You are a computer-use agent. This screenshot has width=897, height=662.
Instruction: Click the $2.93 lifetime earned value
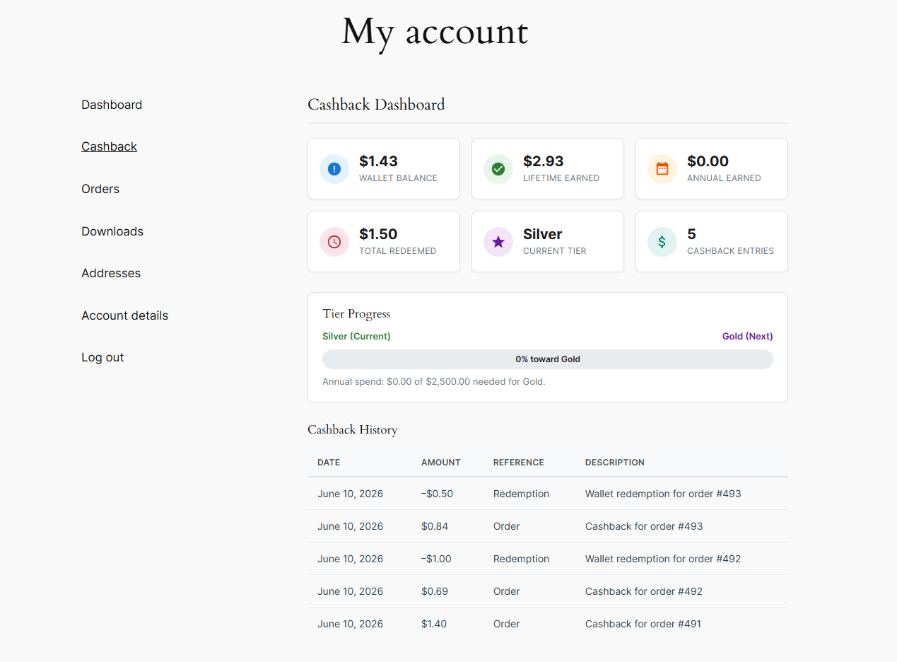(544, 161)
